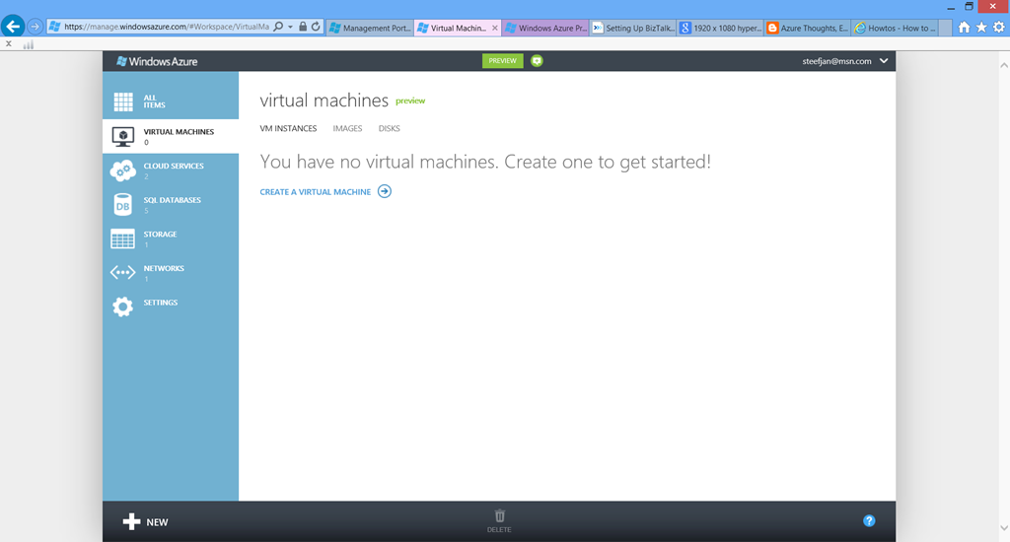This screenshot has width=1010, height=542.
Task: Click the URL address field
Action: coord(166,27)
